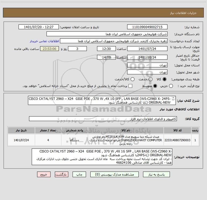The width and height of the screenshot is (207, 200).
Task: Click the کد کالا column header
Action: pos(177,130)
